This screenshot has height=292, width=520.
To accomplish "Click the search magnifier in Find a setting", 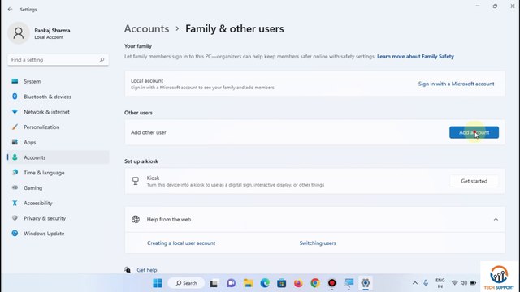I will point(102,59).
